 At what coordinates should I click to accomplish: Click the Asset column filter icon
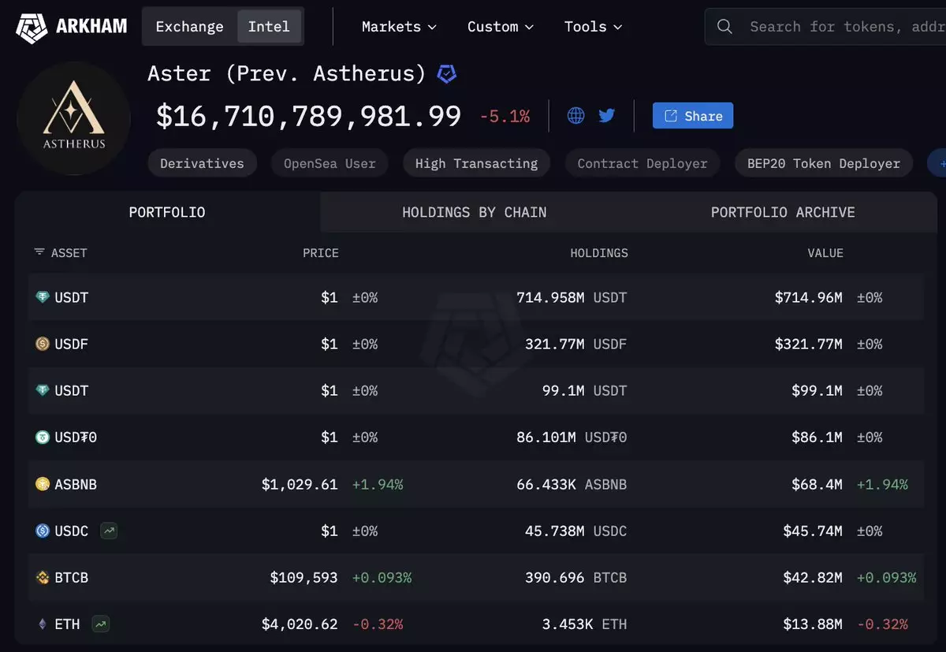tap(39, 253)
